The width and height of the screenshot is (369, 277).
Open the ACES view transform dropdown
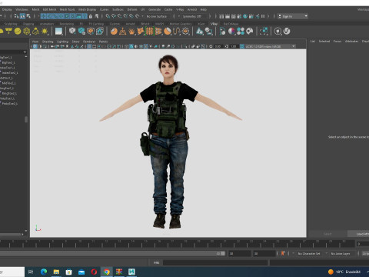(x=271, y=46)
